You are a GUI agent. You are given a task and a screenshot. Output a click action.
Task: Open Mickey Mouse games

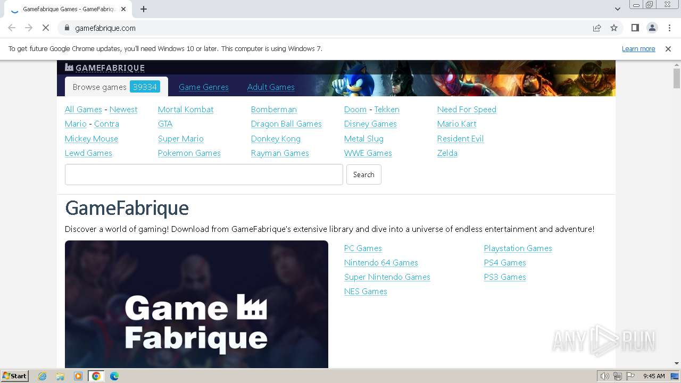(92, 139)
